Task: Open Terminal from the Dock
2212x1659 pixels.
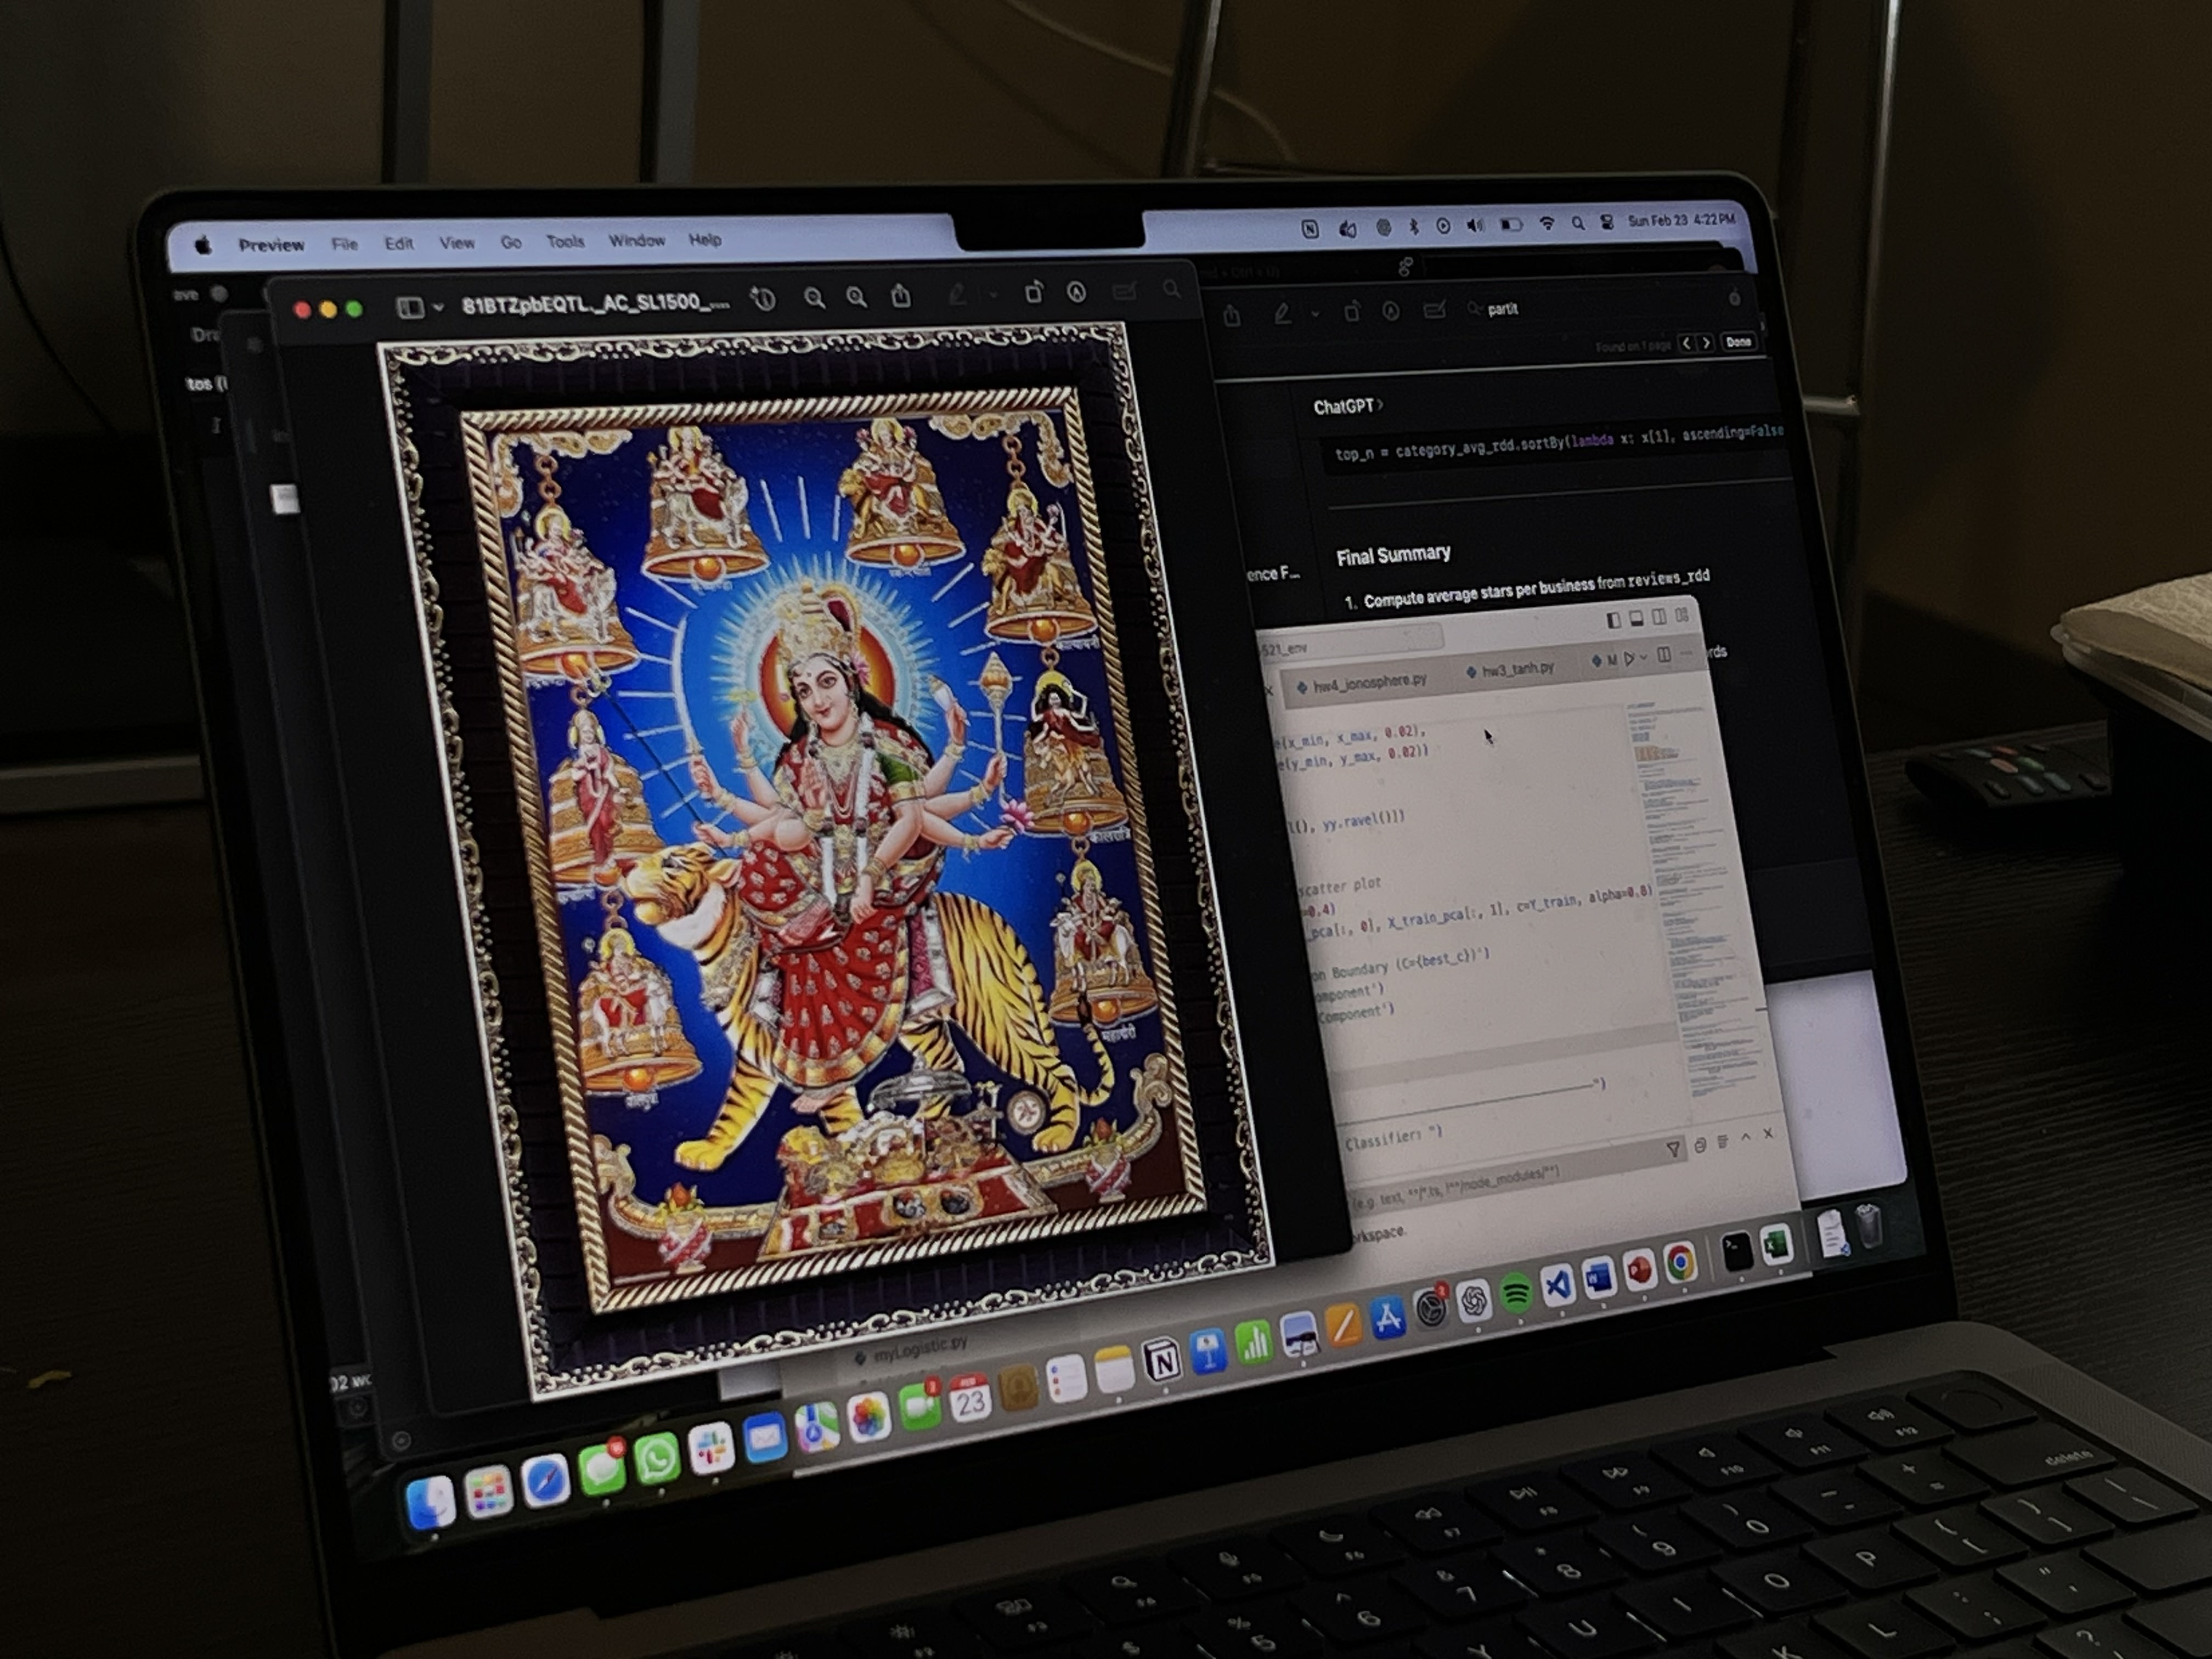Action: point(1738,1251)
